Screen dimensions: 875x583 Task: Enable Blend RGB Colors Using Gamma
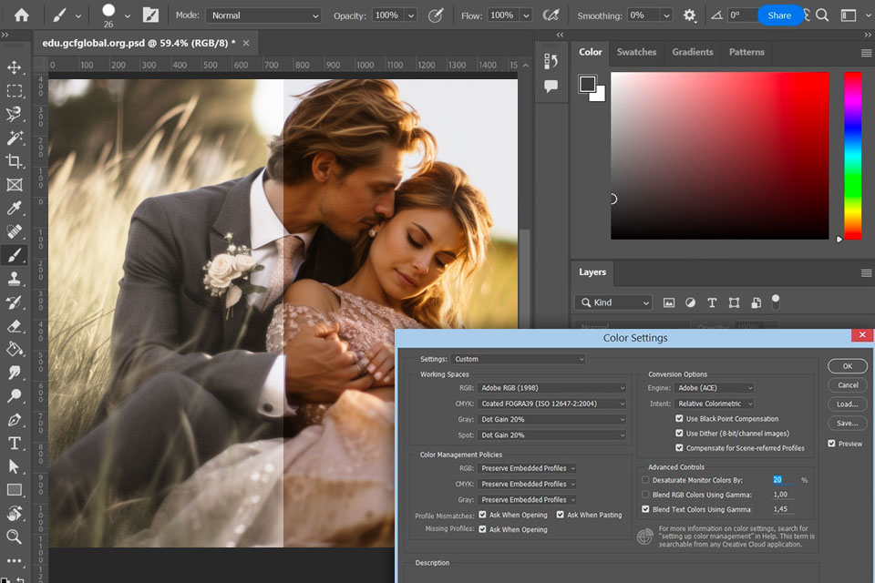point(645,495)
